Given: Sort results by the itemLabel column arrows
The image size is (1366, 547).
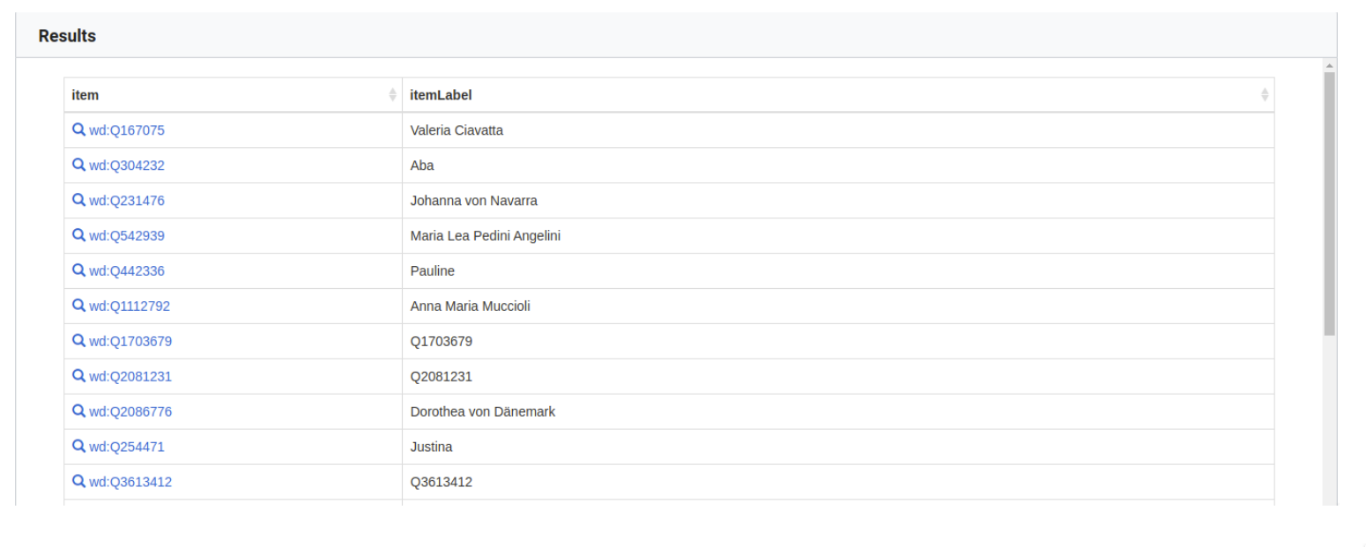Looking at the screenshot, I should pos(1265,95).
